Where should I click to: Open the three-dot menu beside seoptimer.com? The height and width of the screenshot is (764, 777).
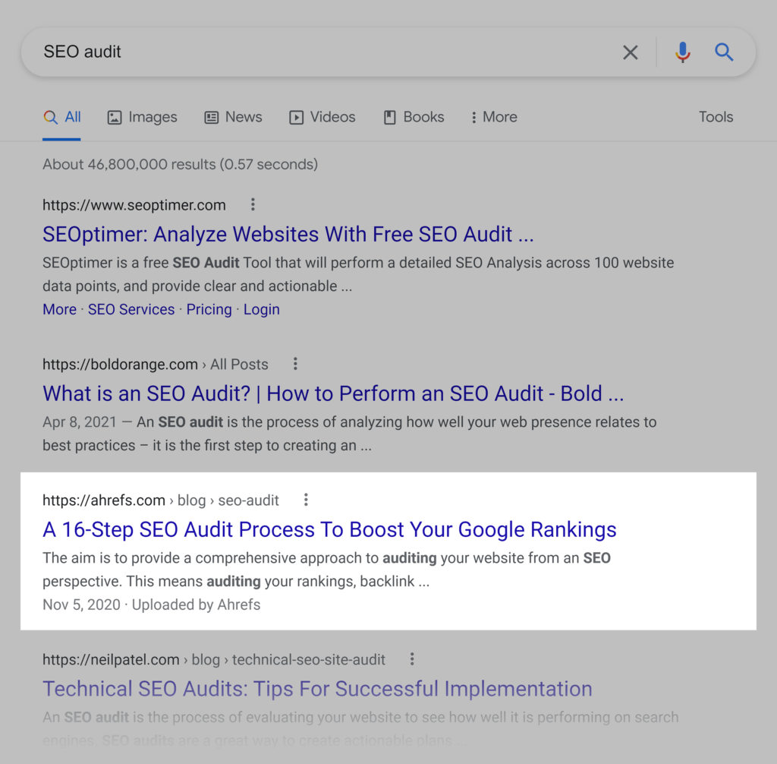[x=253, y=204]
